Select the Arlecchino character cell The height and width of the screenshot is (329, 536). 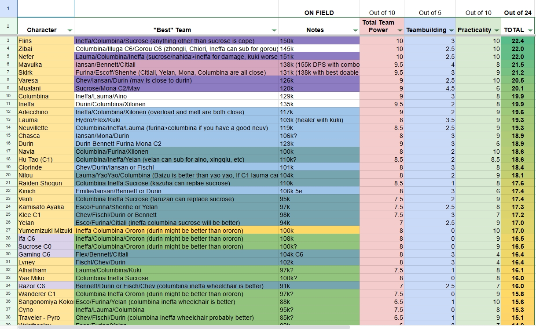point(46,112)
